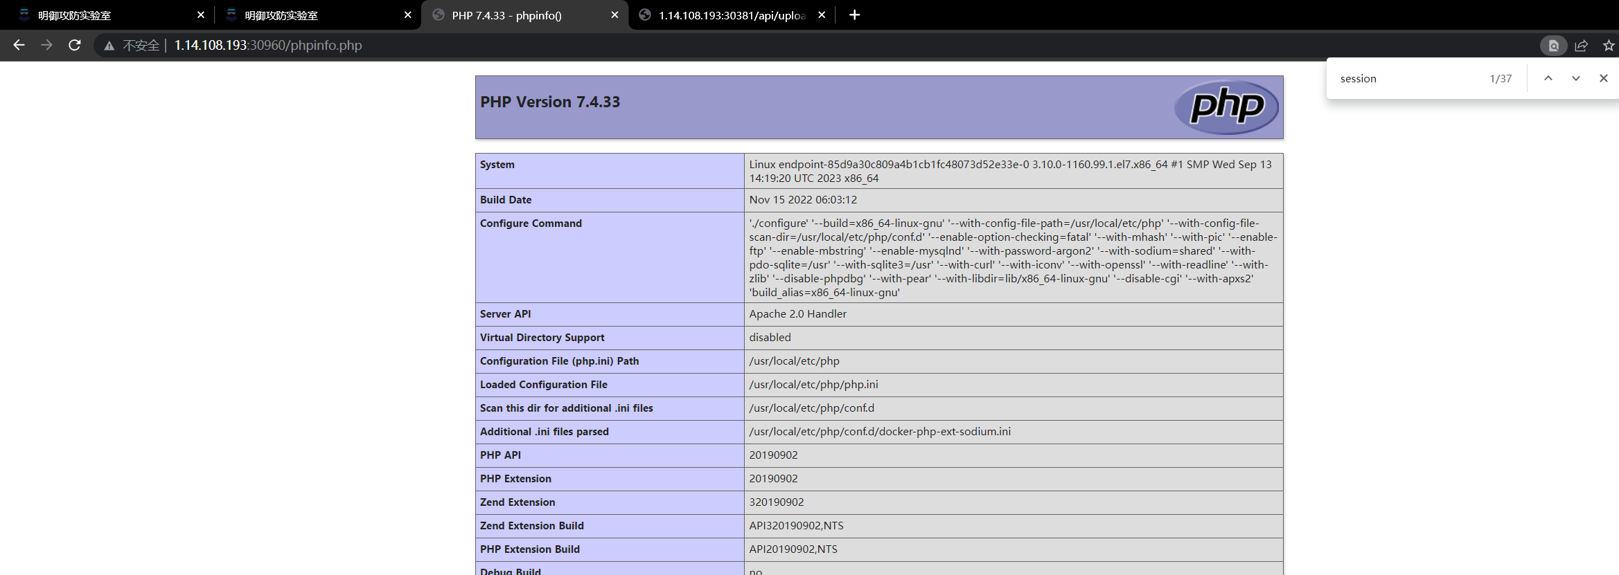Click '/usr/local/etc/php/conf.d' value

[811, 408]
